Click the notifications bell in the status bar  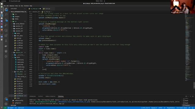coord(193,108)
